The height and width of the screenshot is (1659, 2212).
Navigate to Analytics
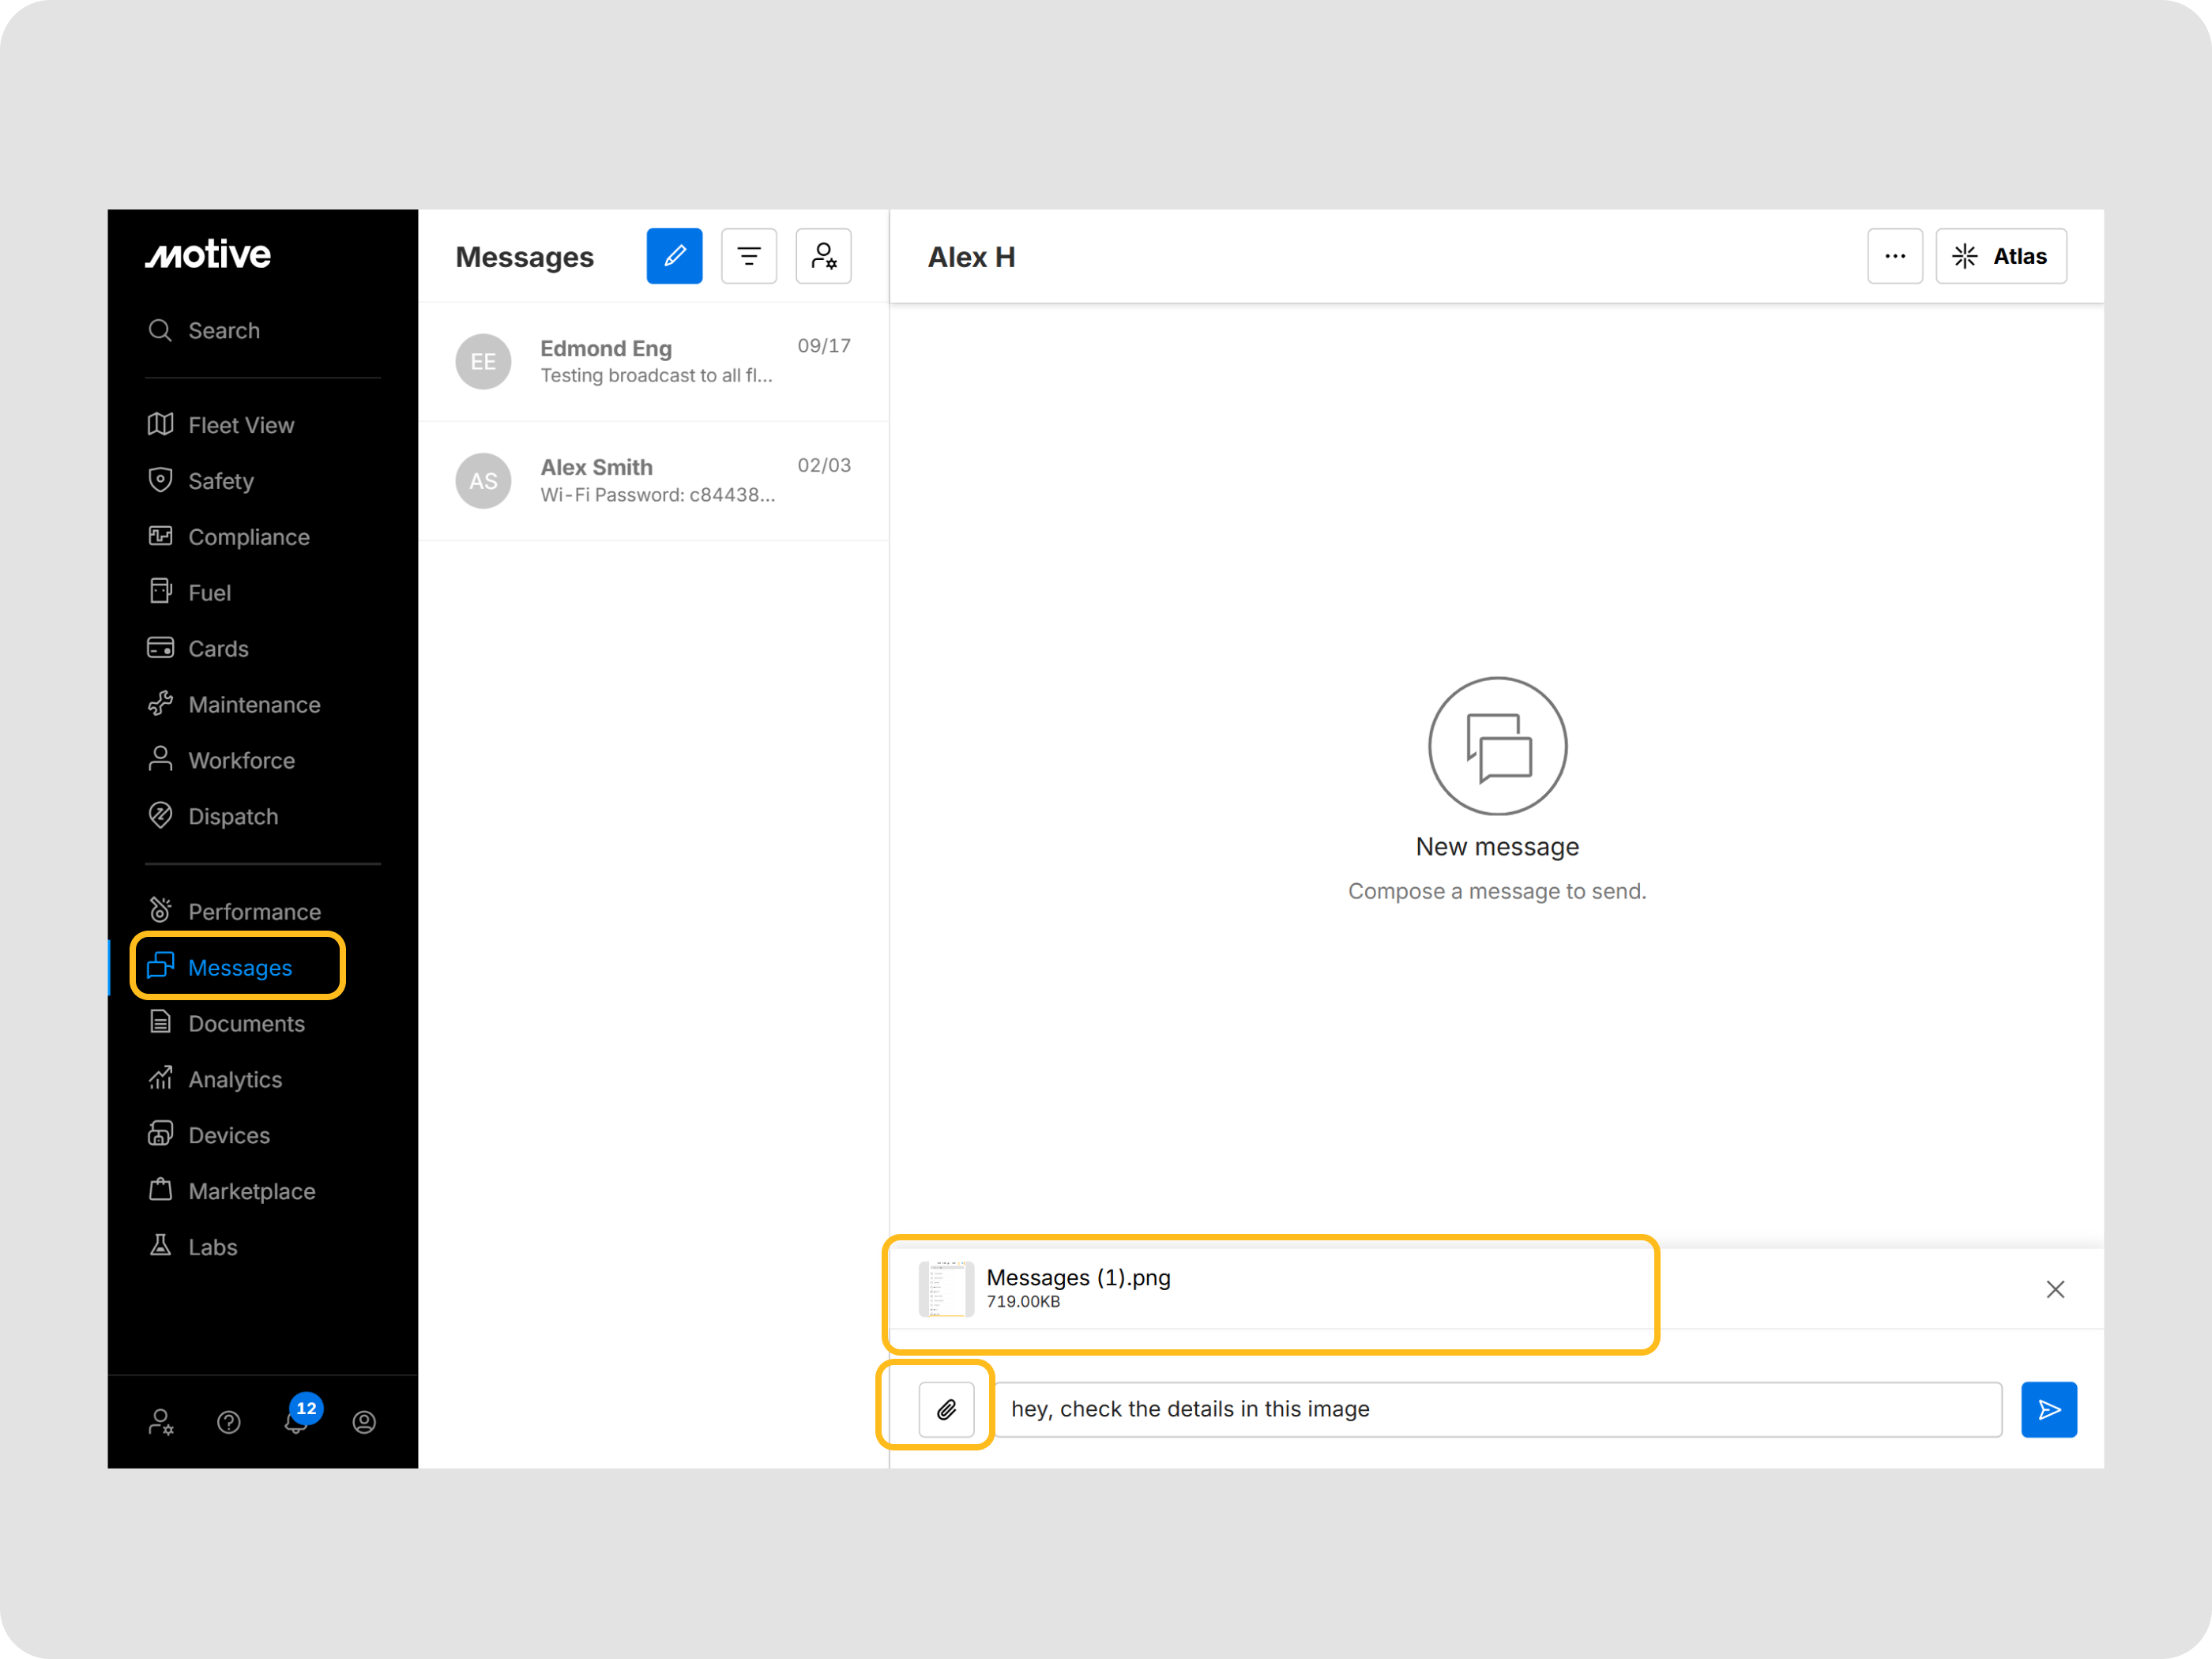click(x=215, y=1080)
